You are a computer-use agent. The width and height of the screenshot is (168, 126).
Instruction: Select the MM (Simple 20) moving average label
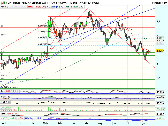(x=37, y=7)
